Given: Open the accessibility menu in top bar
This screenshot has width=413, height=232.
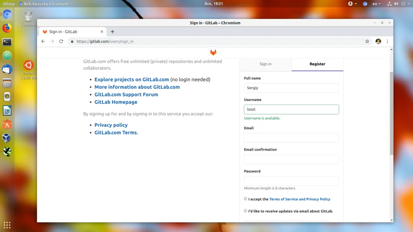Looking at the screenshot, I should point(352,4).
